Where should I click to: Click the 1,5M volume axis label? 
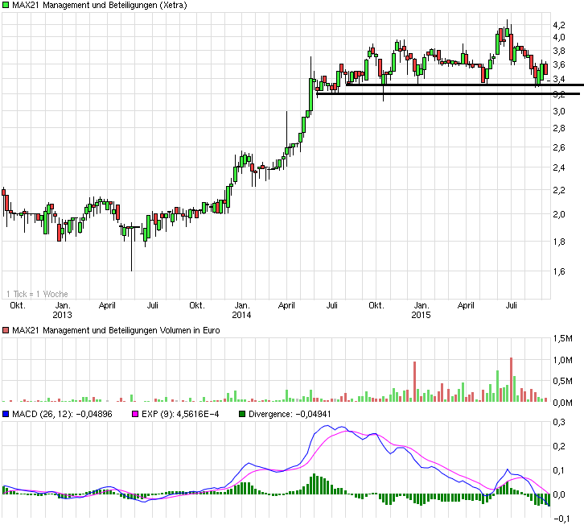(562, 339)
